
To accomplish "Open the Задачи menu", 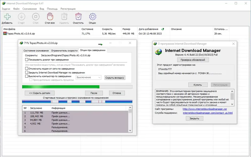I will [6, 9].
